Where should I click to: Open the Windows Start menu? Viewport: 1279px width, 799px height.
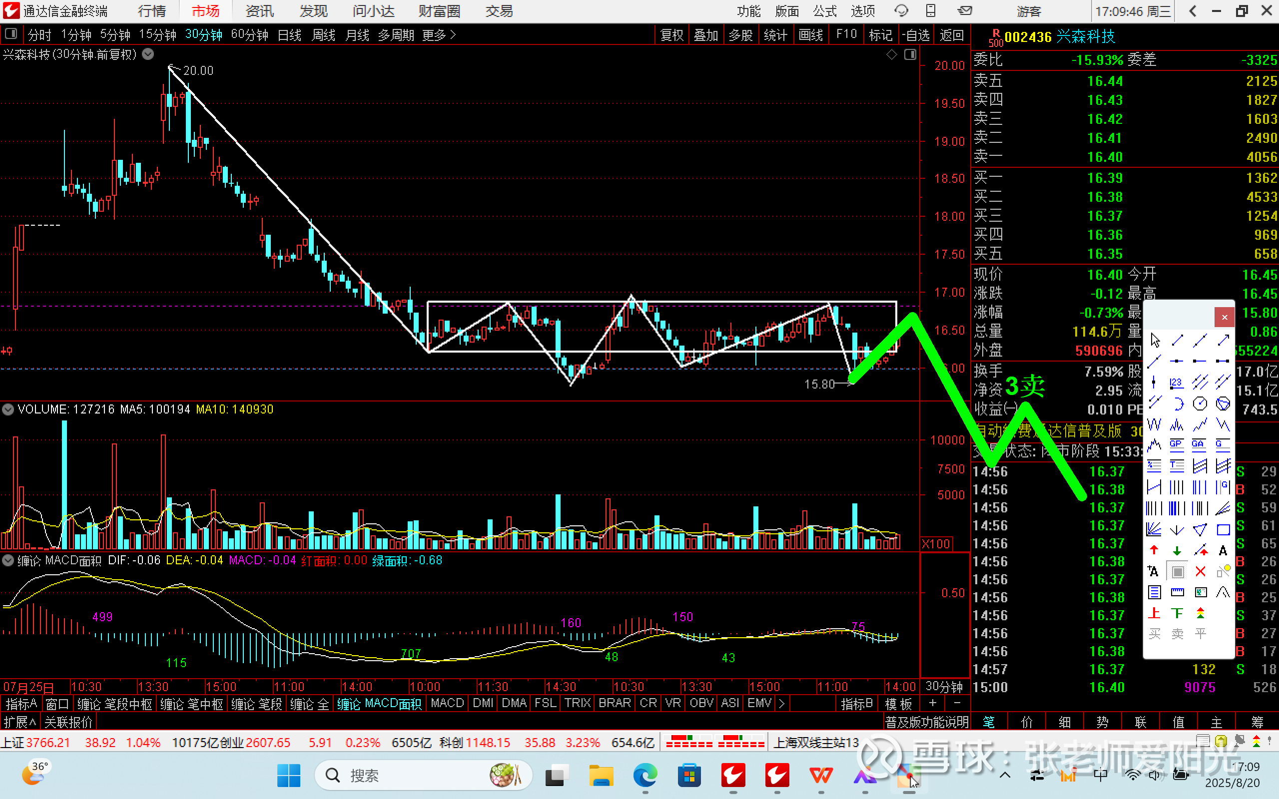[x=289, y=775]
